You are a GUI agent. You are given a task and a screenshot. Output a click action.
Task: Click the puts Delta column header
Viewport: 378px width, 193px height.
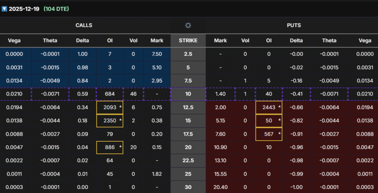click(296, 41)
